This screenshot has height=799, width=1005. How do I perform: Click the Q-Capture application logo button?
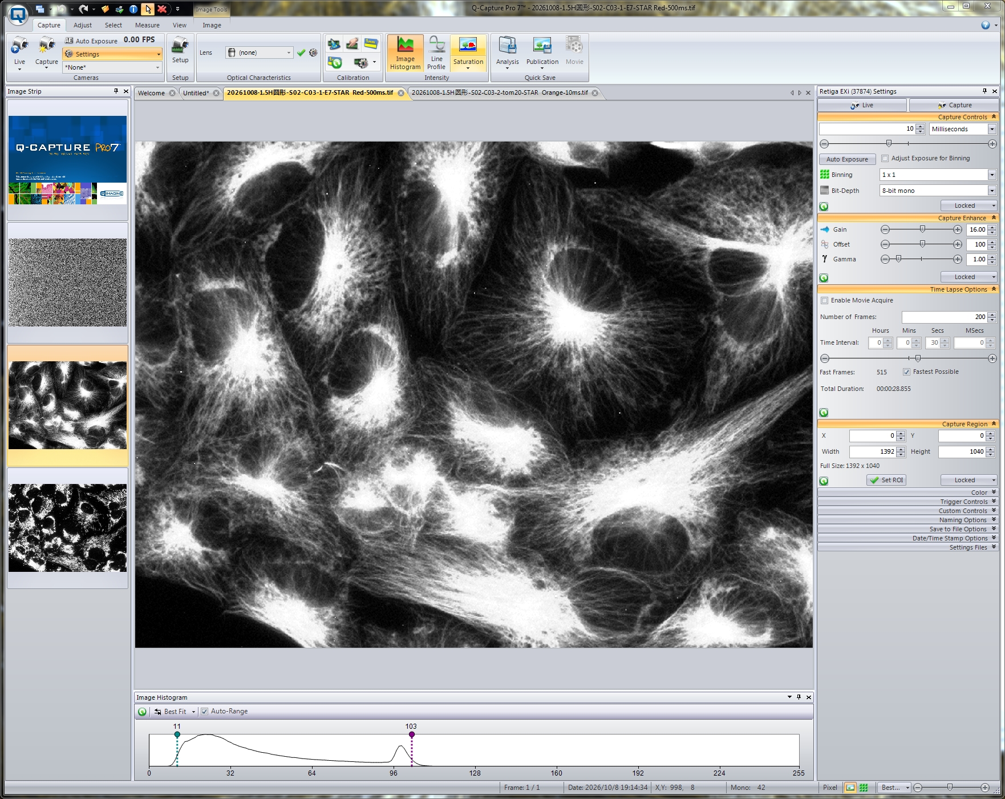point(18,14)
